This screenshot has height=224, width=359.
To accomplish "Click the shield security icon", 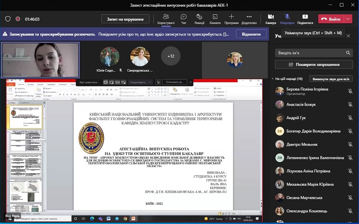I will (x=8, y=19).
